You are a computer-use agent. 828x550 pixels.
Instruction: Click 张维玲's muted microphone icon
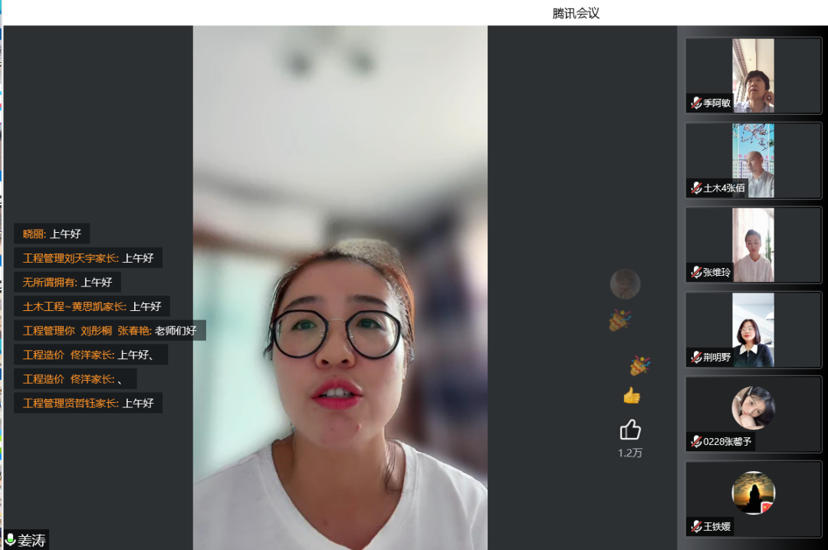click(x=696, y=272)
